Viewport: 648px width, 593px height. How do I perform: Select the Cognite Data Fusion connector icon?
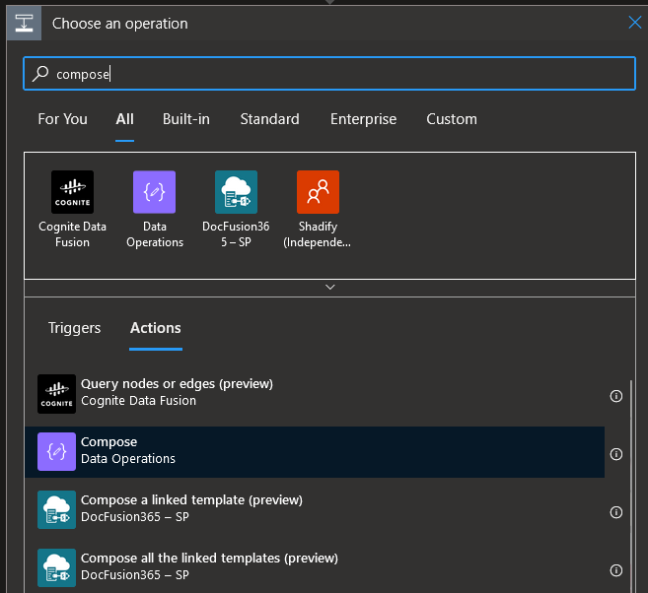pos(72,192)
